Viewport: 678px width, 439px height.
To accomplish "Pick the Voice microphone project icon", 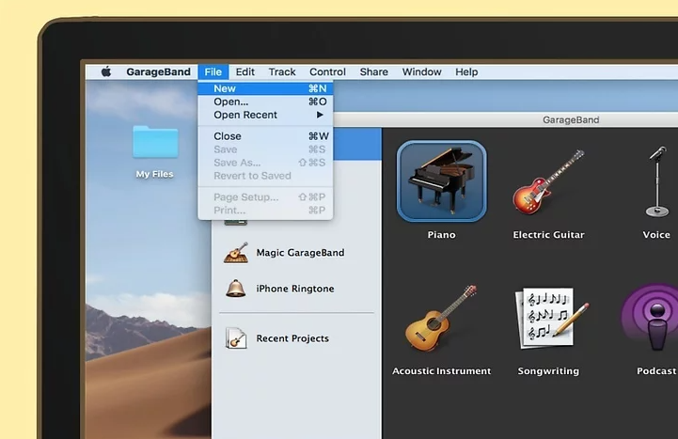I will (656, 182).
